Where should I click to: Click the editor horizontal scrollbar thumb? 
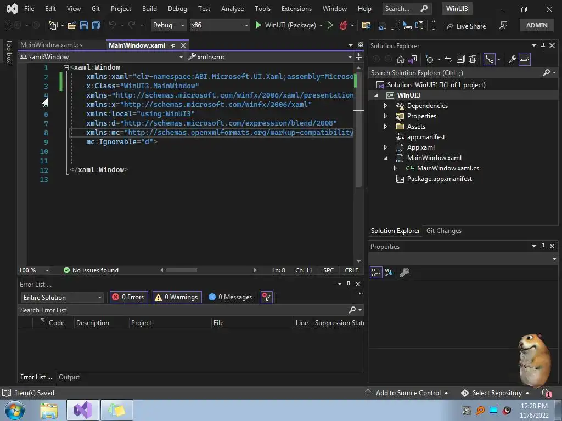[x=181, y=270]
